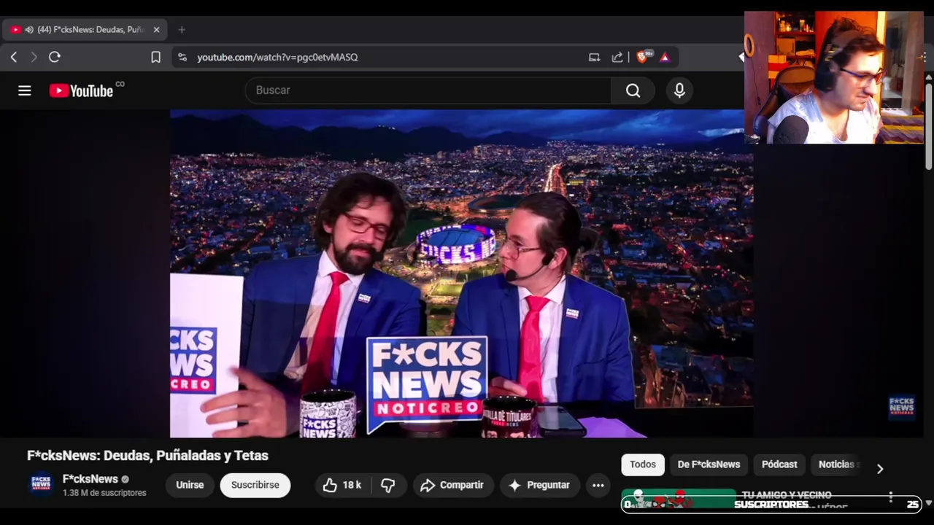
Task: Click the scrollbar down arrow
Action: (x=928, y=503)
